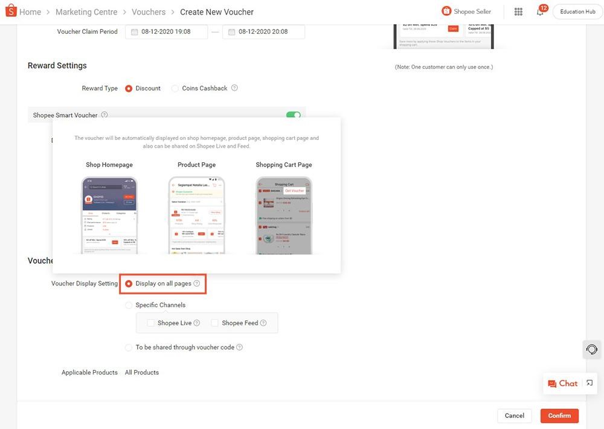
Task: Click calendar icon in claim end date
Action: coord(231,32)
